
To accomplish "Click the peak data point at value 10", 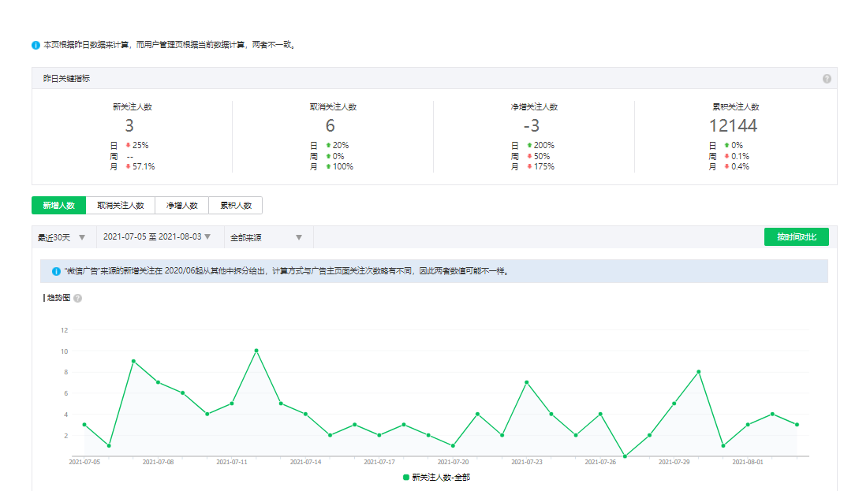I will point(256,351).
